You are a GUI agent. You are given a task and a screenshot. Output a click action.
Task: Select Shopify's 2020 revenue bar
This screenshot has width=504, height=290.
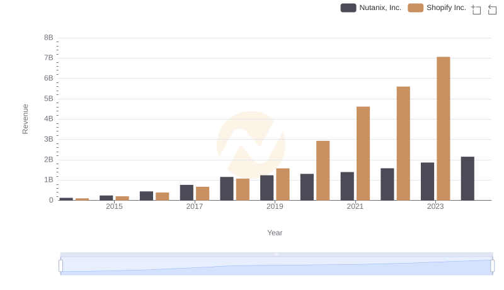(x=323, y=170)
